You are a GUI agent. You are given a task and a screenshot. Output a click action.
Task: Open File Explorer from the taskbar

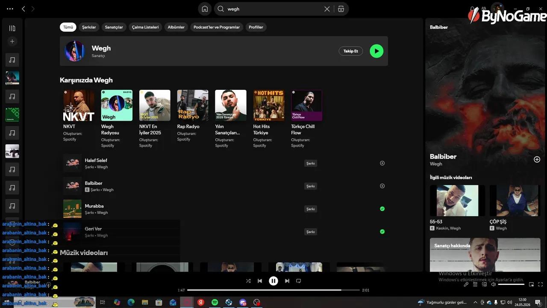pos(145,302)
